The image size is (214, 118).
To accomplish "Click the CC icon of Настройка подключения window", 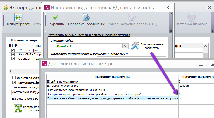I will pyautogui.click(x=47, y=7).
